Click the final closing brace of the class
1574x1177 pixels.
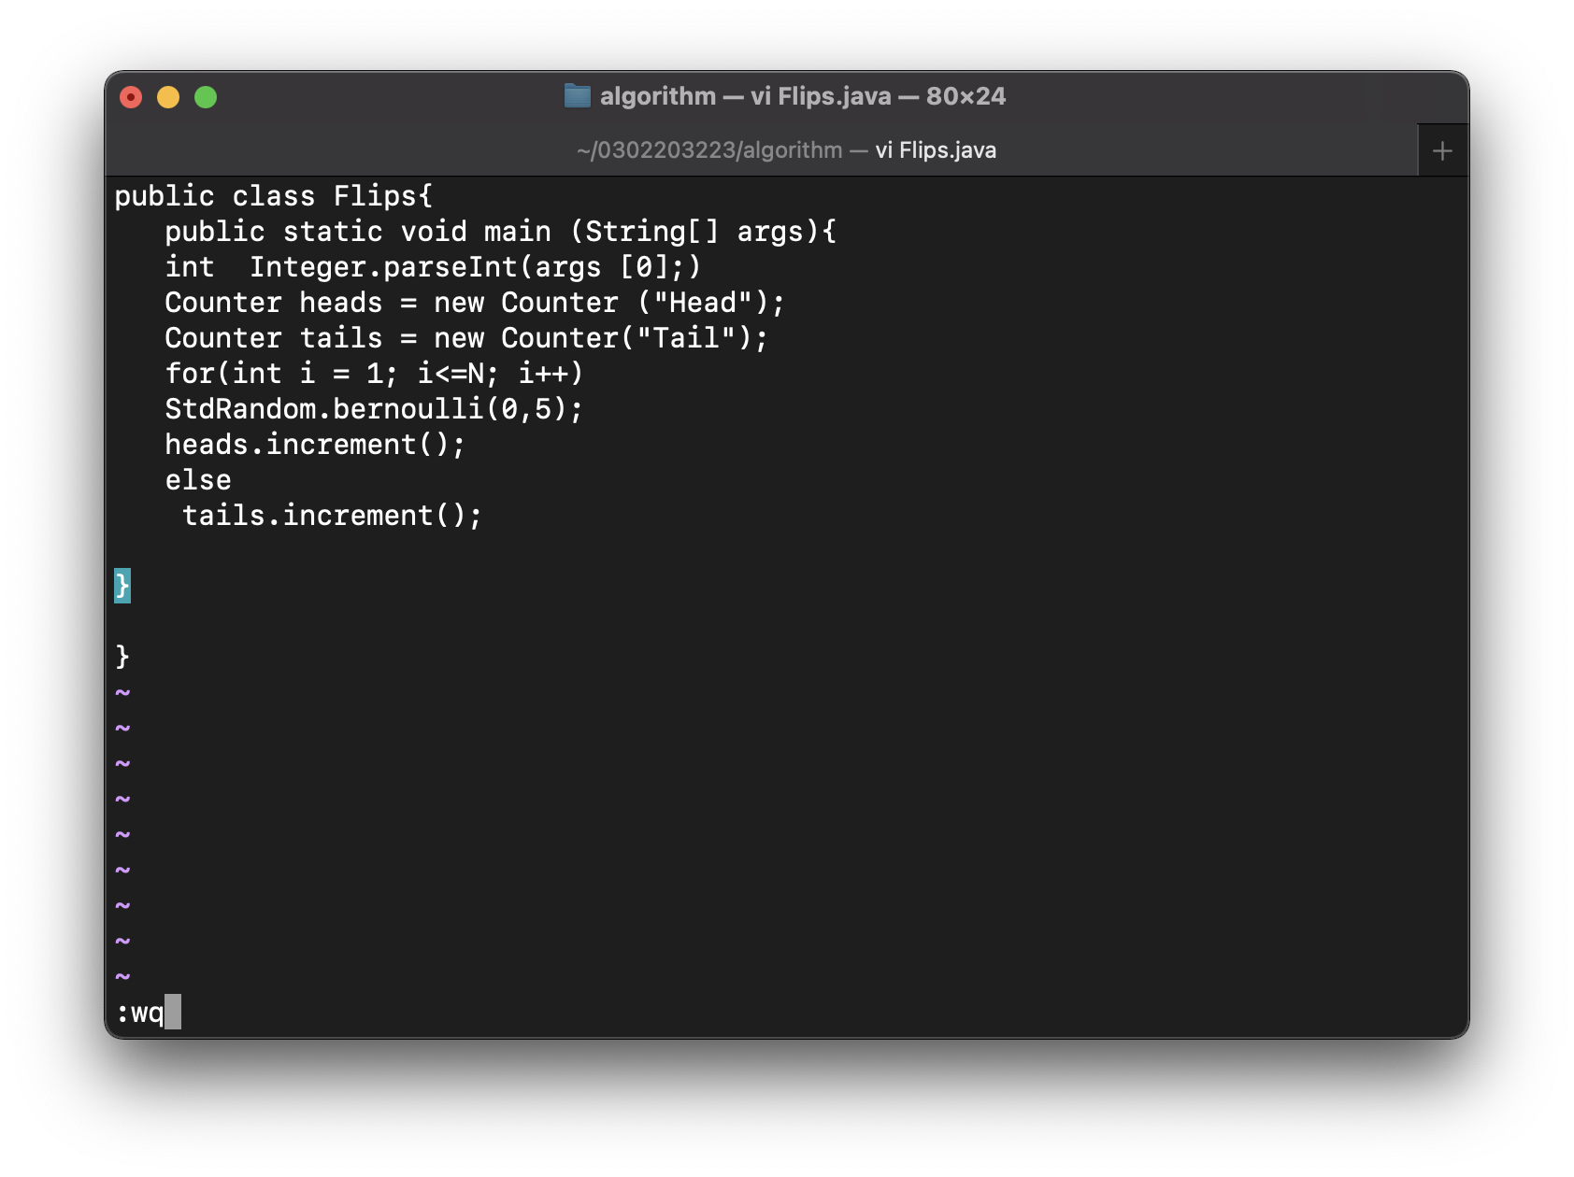(x=122, y=657)
